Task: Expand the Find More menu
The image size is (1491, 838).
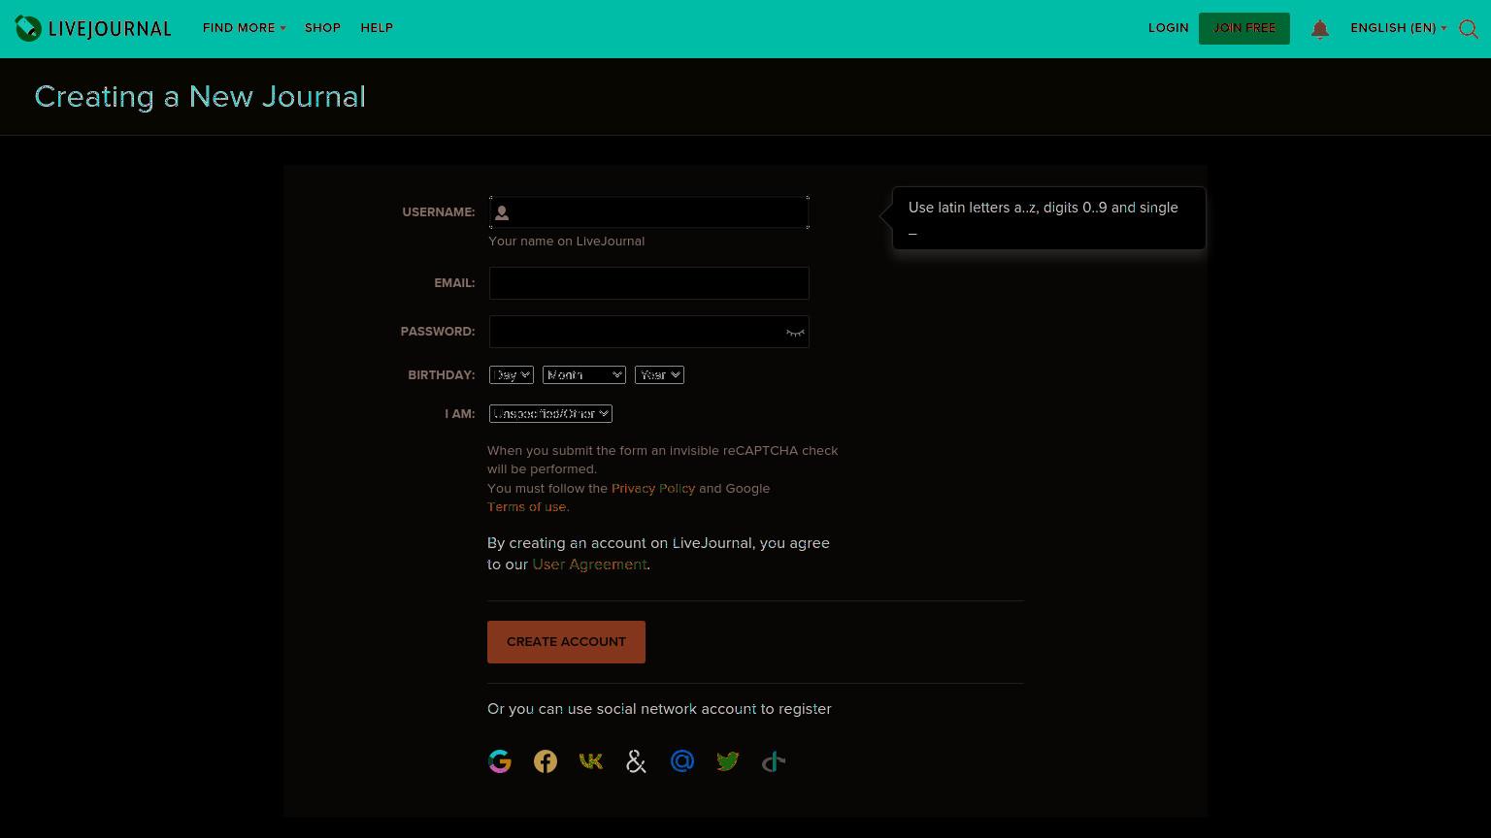Action: coord(245,28)
